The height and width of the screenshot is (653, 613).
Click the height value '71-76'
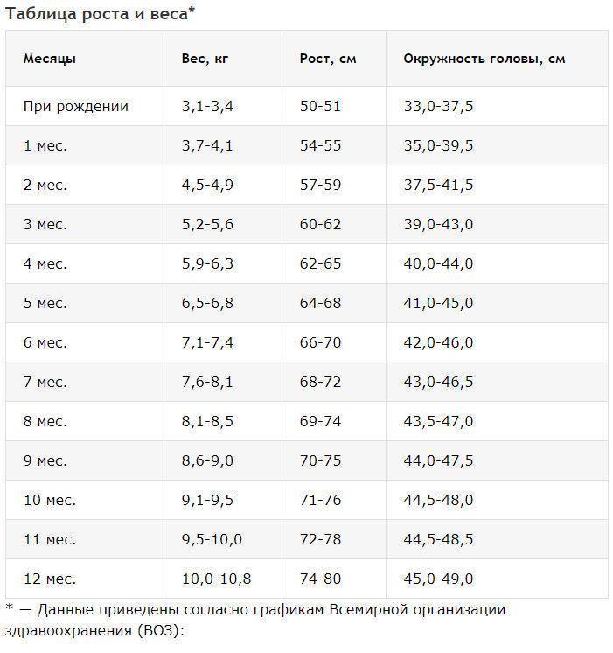(320, 500)
